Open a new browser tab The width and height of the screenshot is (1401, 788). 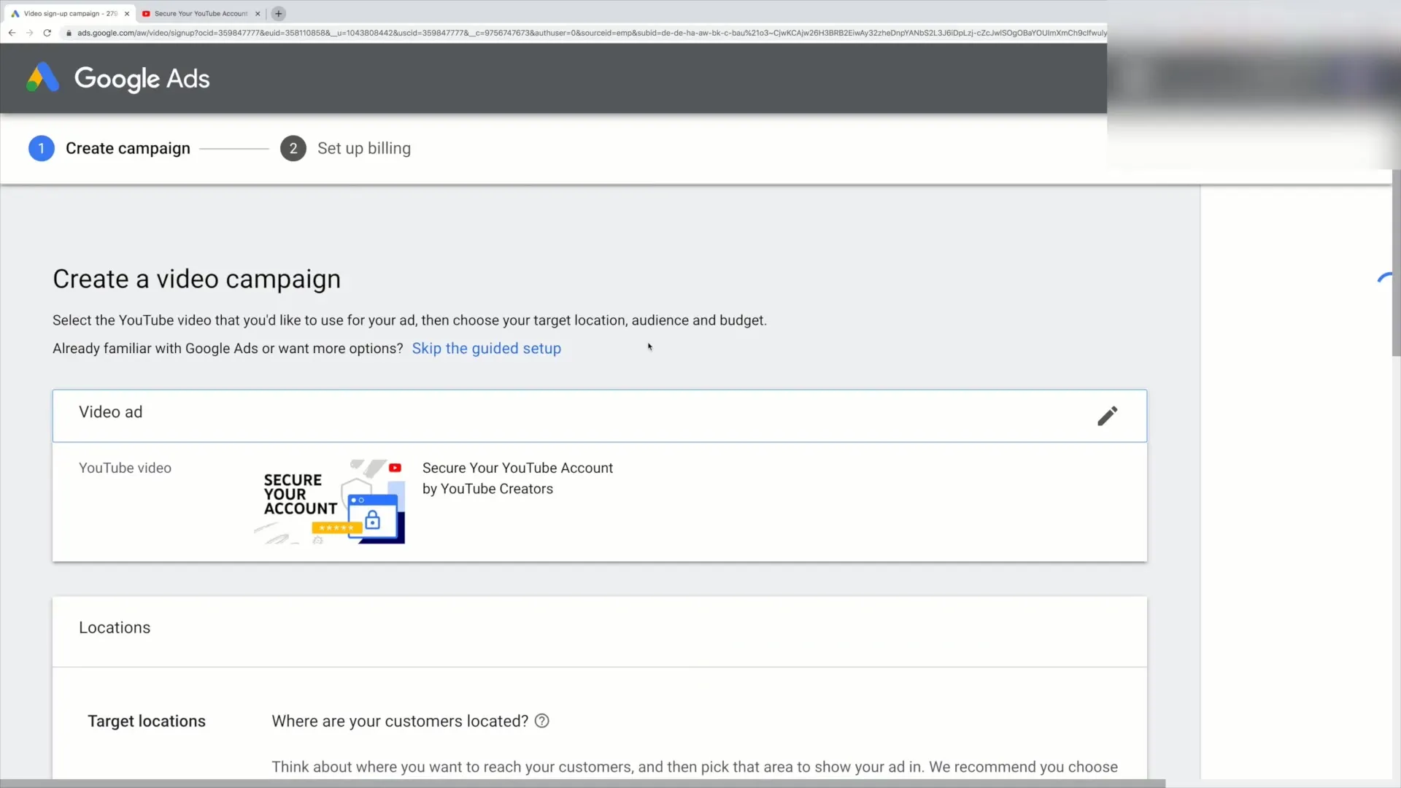click(x=278, y=13)
